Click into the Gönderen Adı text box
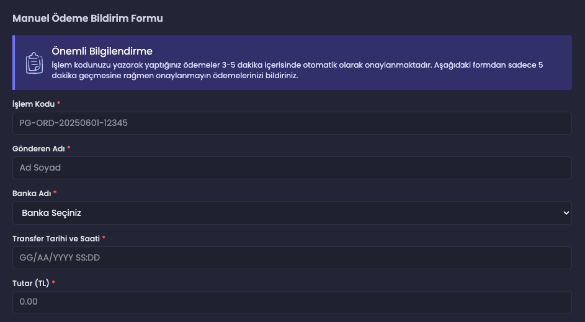This screenshot has height=322, width=585. [x=292, y=168]
